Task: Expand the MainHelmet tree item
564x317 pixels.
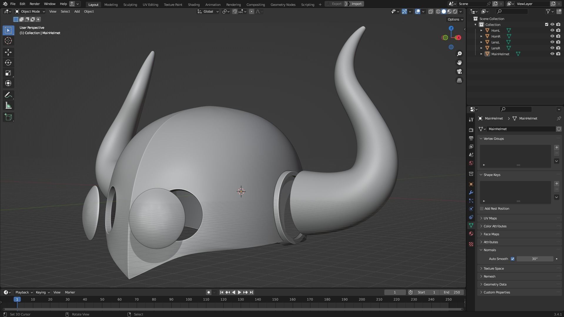Action: click(481, 54)
